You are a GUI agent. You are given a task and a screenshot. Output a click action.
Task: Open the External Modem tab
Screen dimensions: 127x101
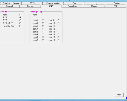(x=53, y=3)
